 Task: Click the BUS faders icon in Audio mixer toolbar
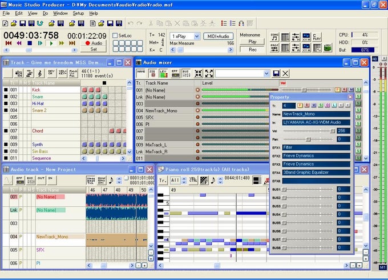[x=186, y=73]
